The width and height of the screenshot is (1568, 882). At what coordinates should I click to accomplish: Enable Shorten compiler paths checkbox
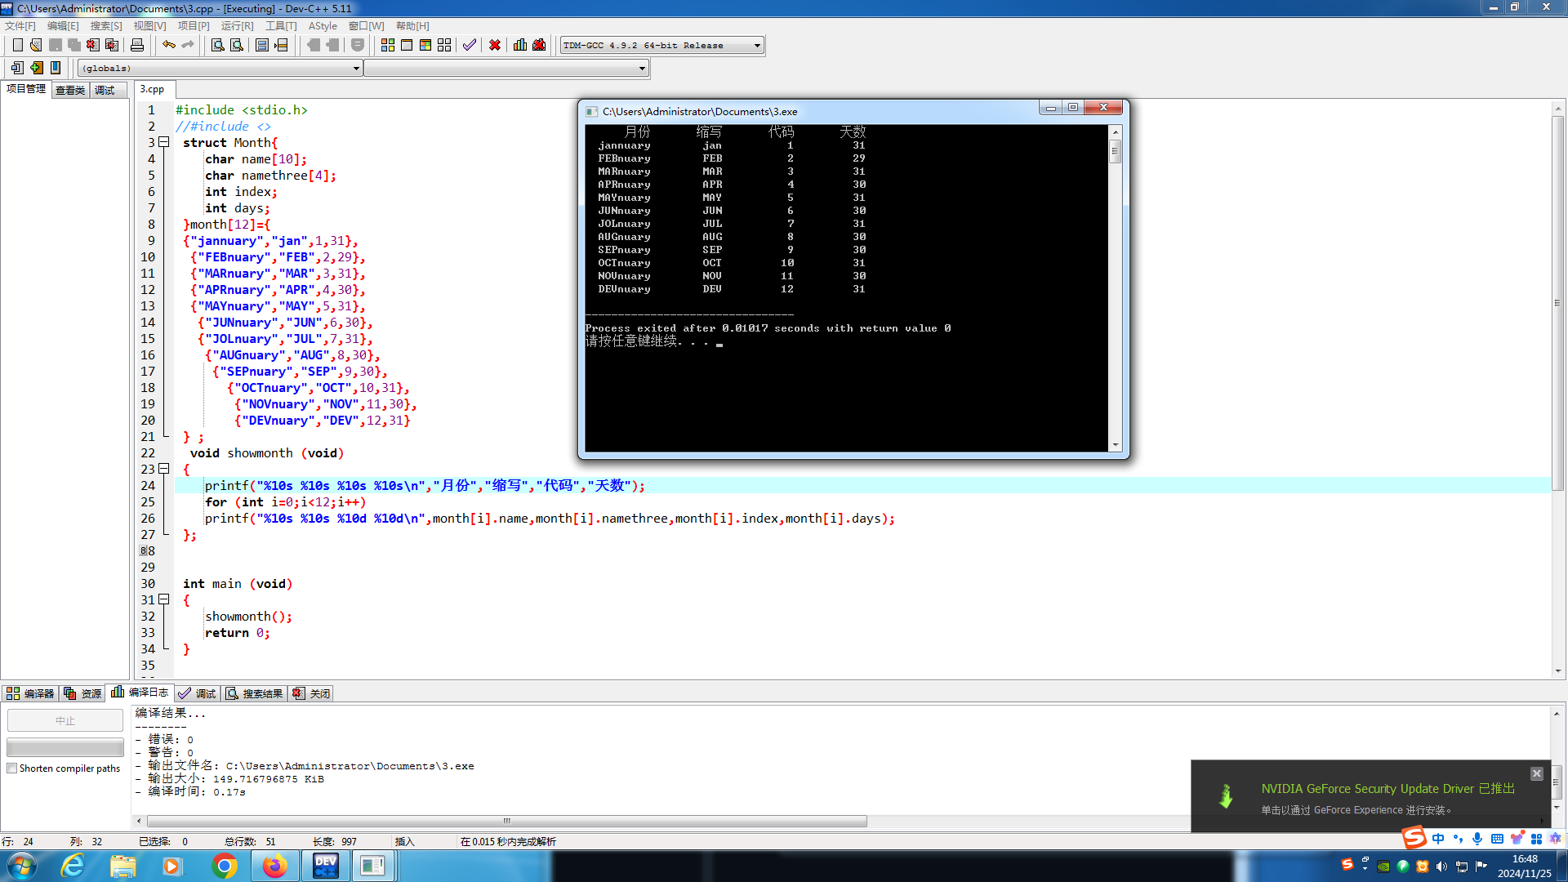[12, 768]
